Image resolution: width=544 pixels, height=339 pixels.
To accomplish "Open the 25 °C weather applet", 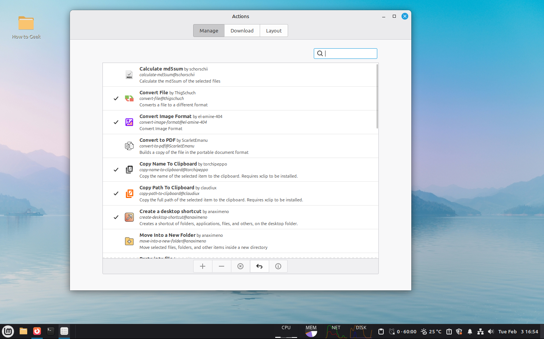I will pos(431,331).
